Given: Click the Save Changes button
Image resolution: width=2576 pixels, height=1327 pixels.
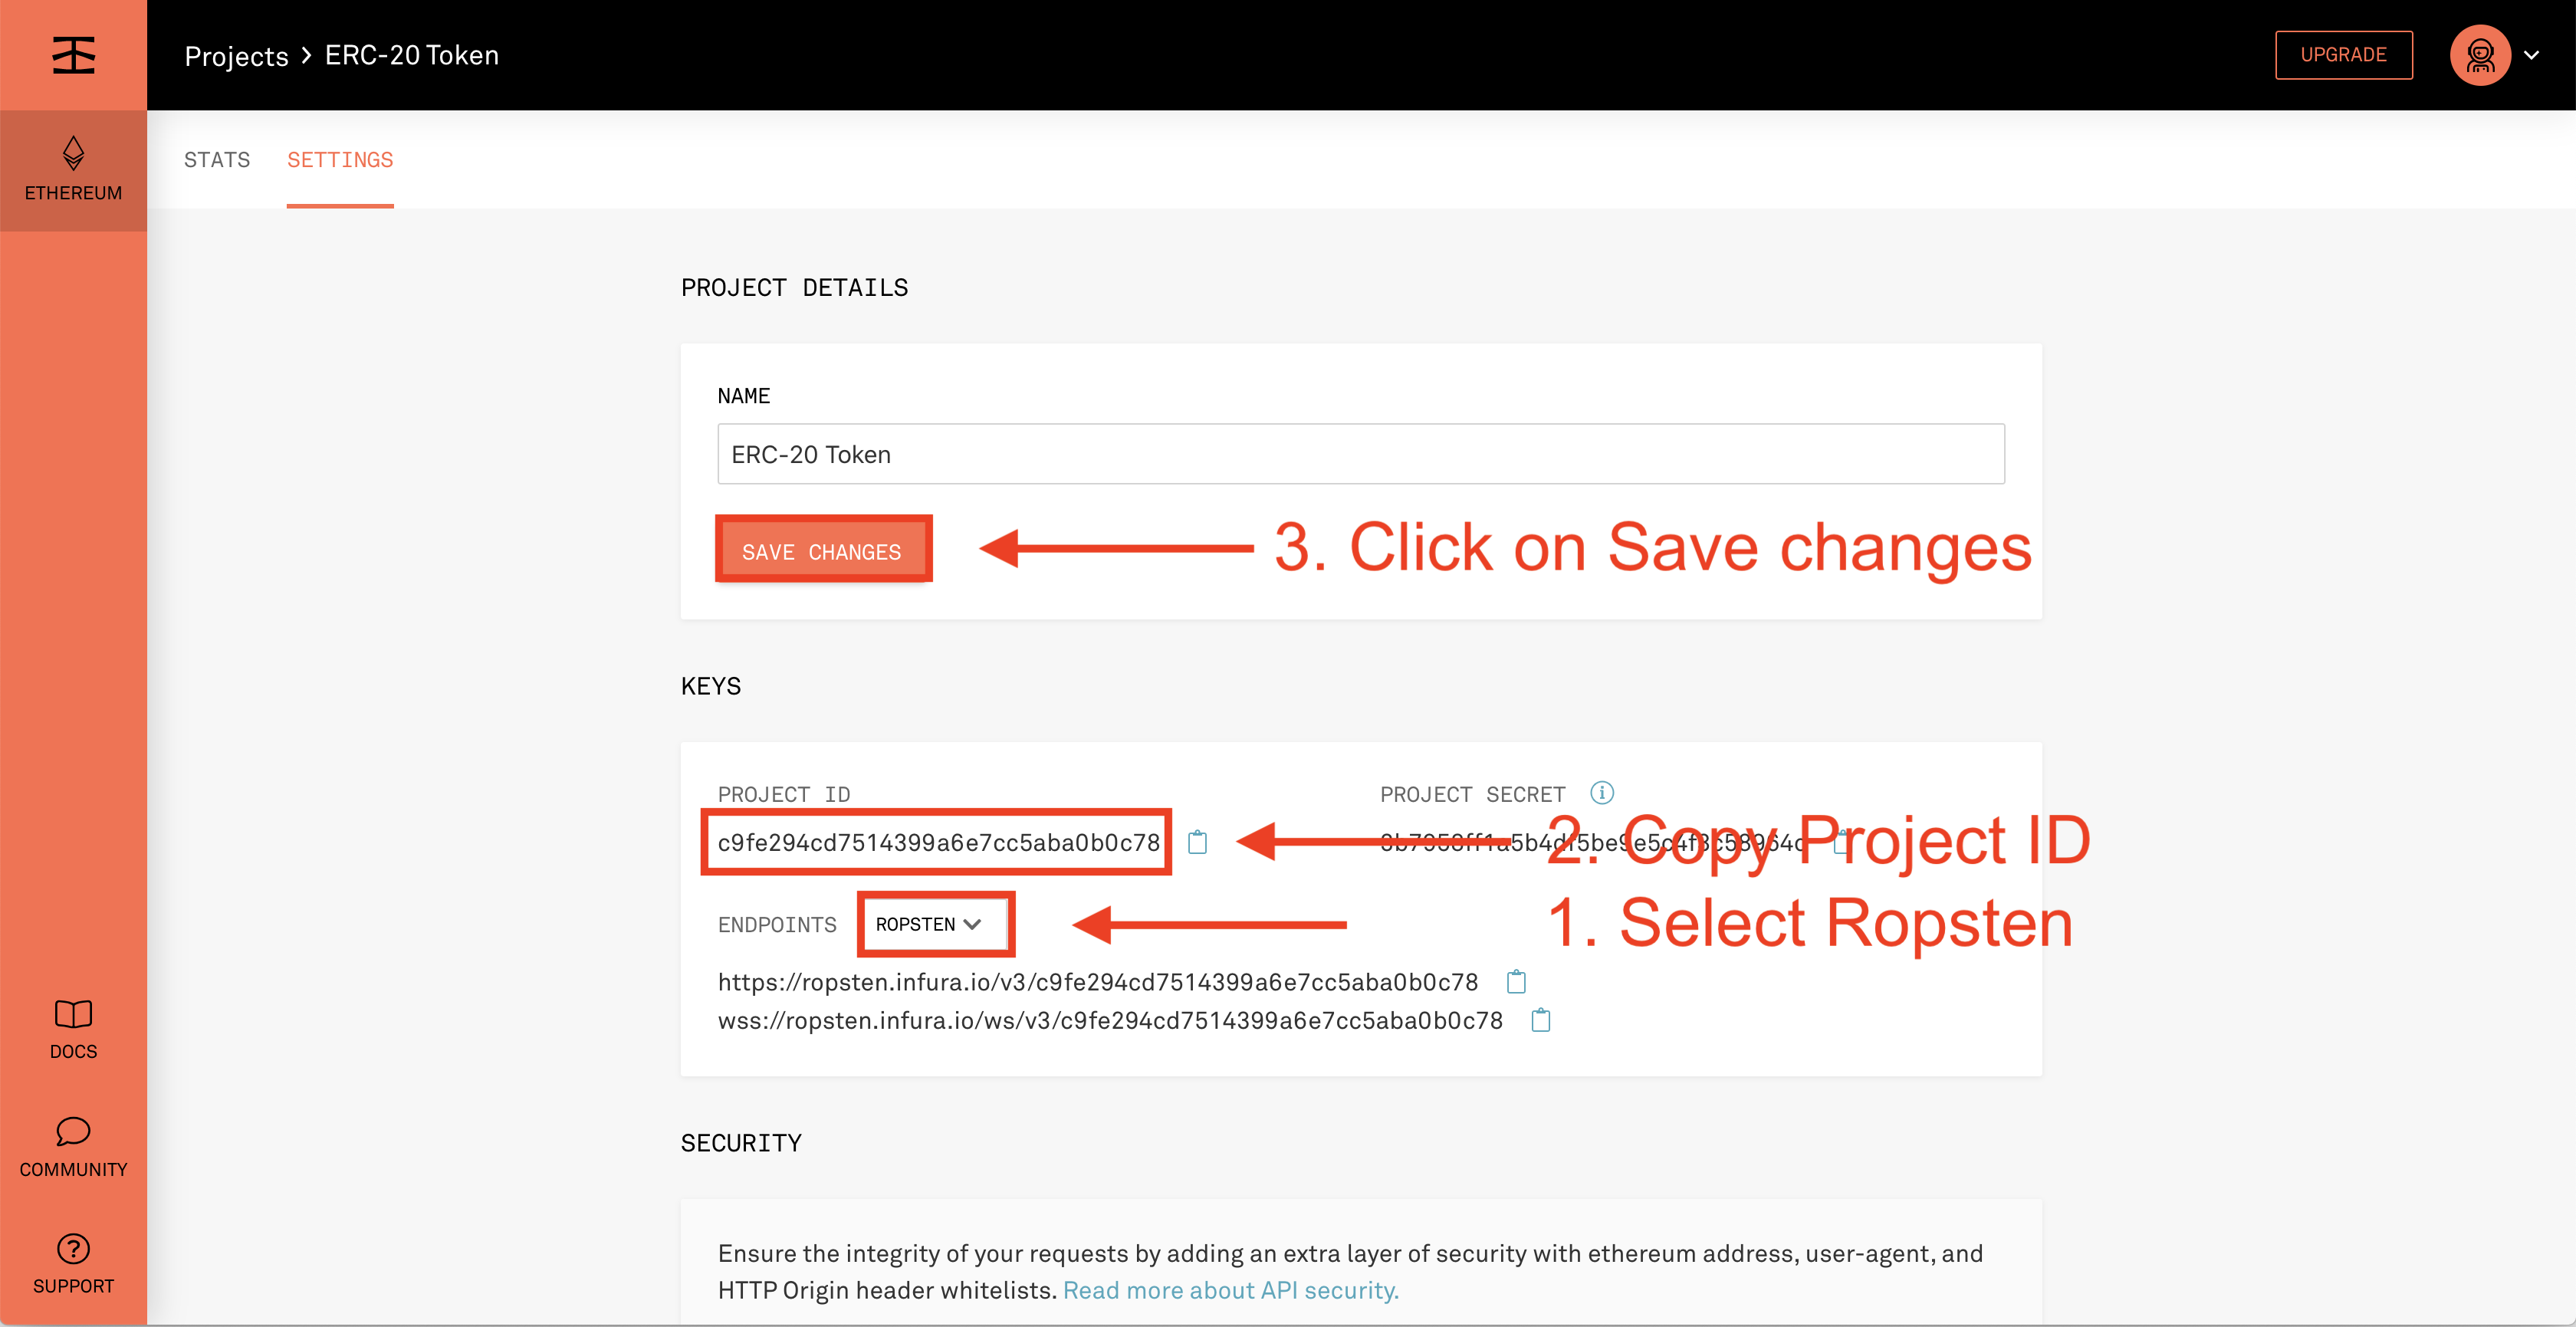Looking at the screenshot, I should pos(822,551).
